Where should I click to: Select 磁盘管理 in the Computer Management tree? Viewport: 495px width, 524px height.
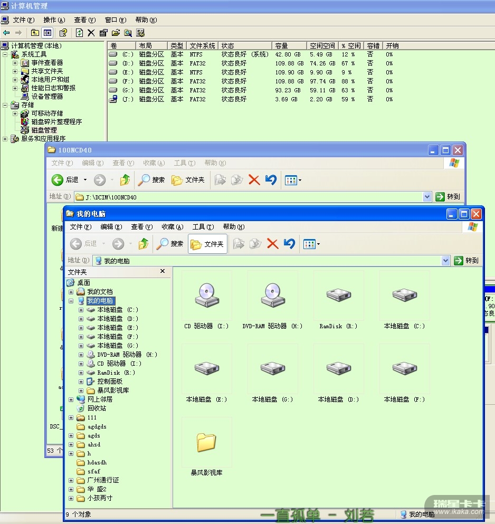pos(44,130)
